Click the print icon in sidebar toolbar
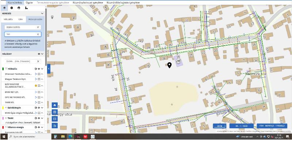Image resolution: width=292 pixels, height=164 pixels. coord(19,8)
